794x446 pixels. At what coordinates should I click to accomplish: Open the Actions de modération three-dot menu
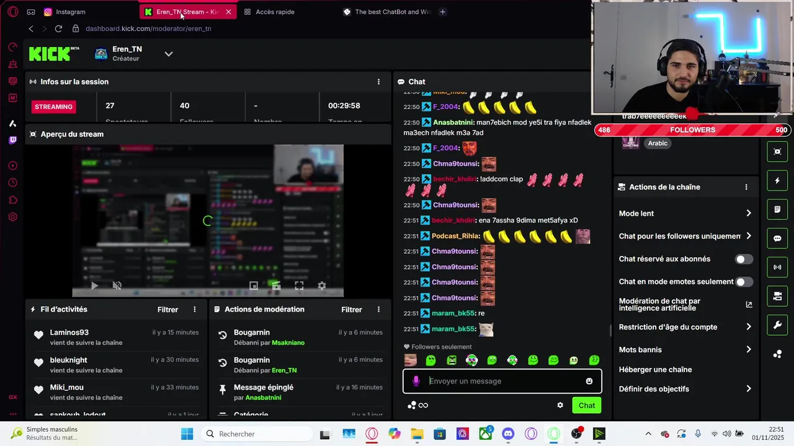coord(378,309)
